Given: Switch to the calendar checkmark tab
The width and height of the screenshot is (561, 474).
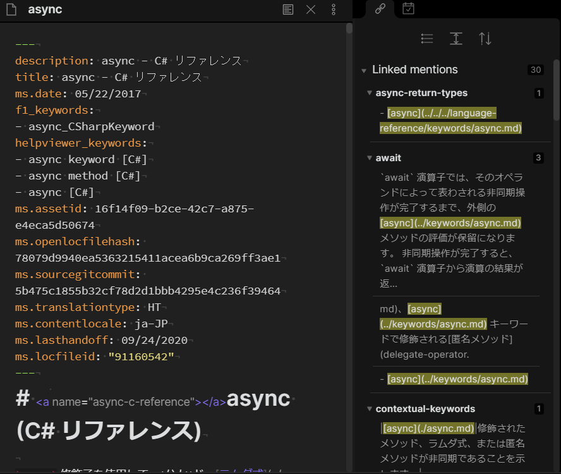Looking at the screenshot, I should point(408,9).
